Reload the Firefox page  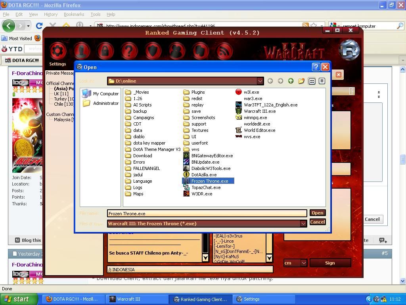click(39, 26)
